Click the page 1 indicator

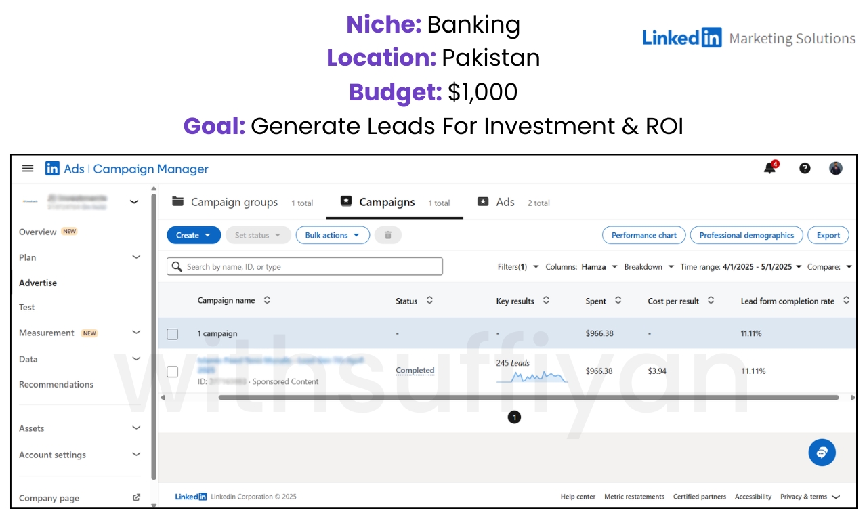pyautogui.click(x=514, y=417)
